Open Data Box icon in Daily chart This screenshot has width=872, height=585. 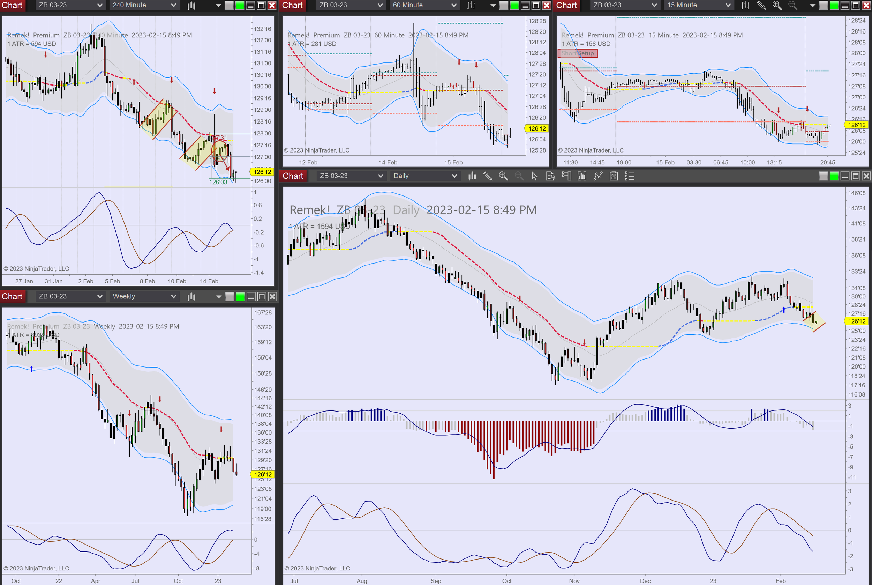click(550, 176)
